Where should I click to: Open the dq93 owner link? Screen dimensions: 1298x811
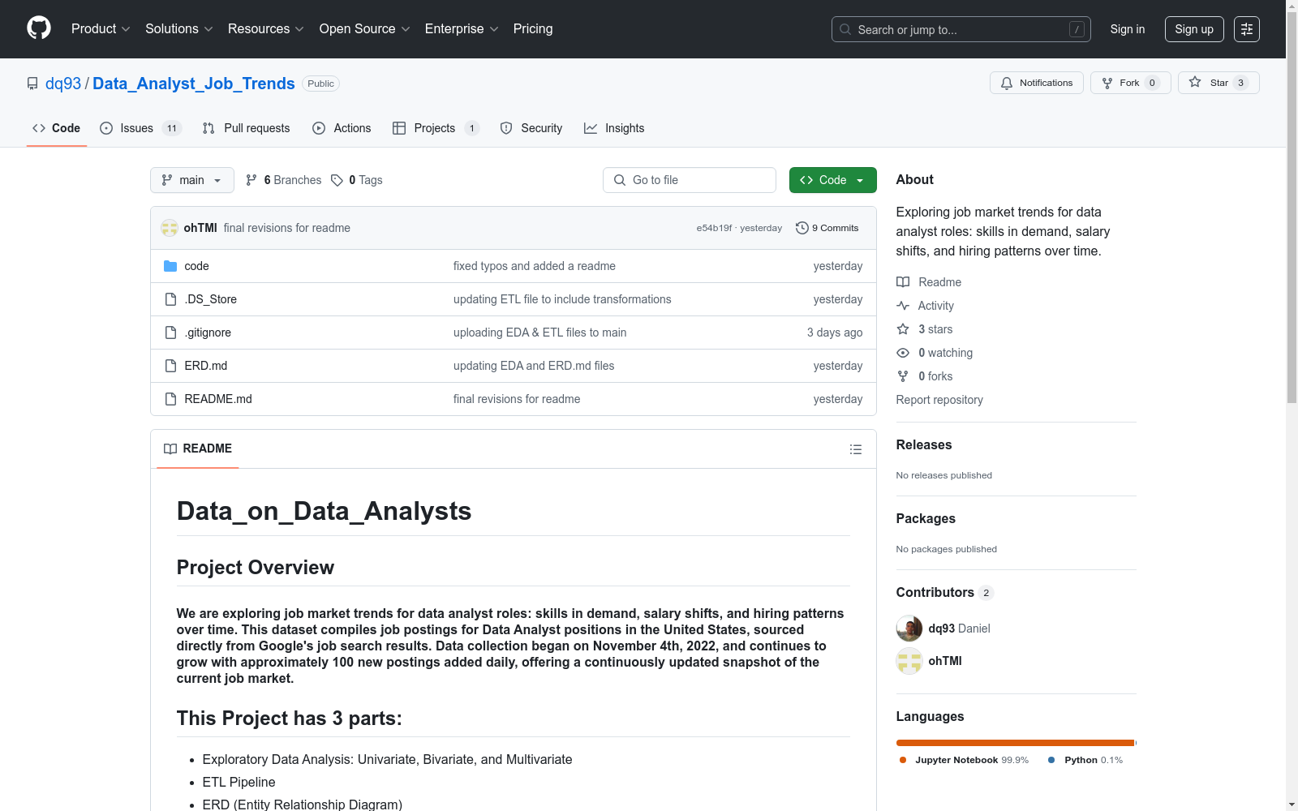[x=63, y=84]
